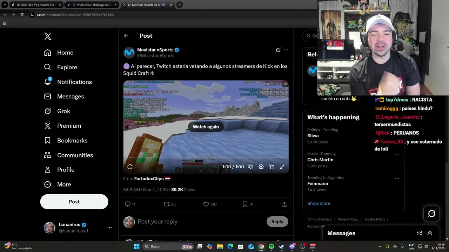Expand the Messages drawer
This screenshot has height=252, width=449.
coord(430,233)
